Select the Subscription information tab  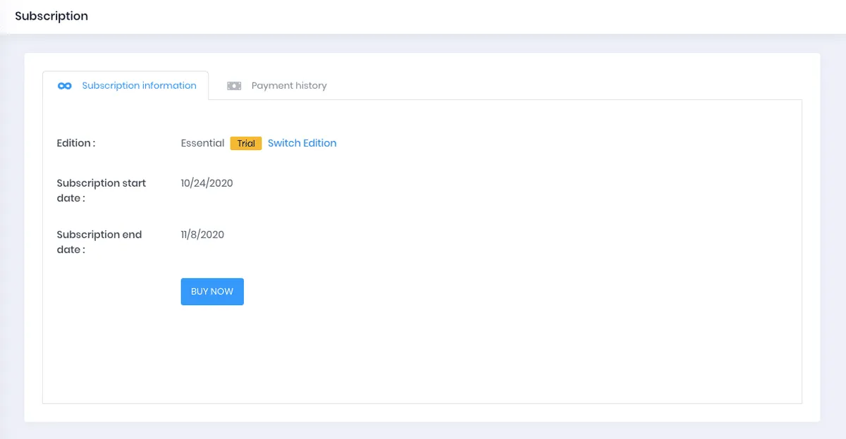coord(138,85)
